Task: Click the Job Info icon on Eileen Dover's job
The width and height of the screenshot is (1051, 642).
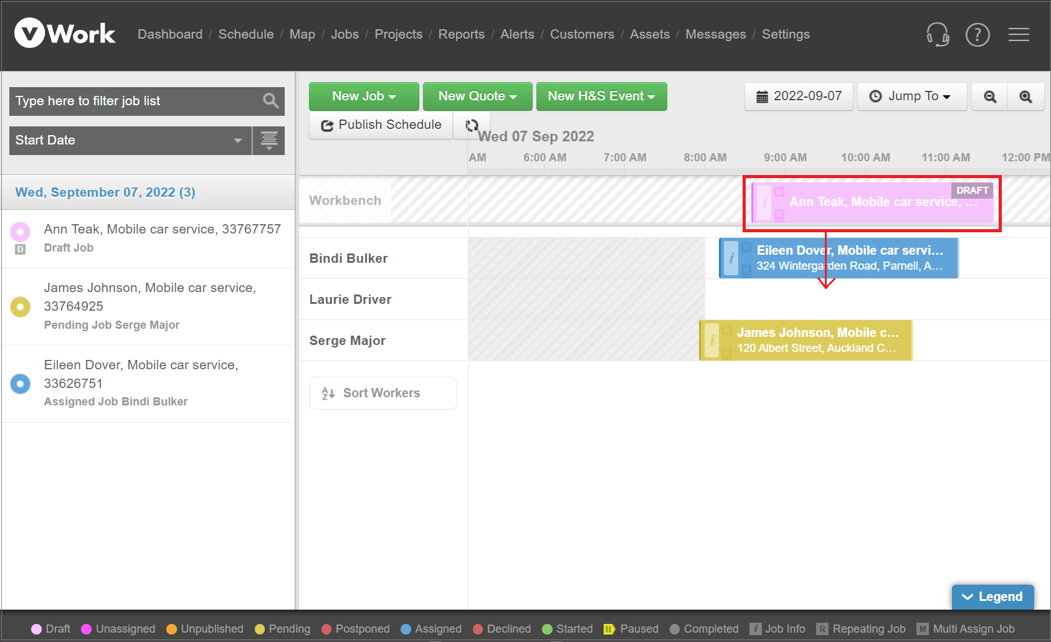Action: [x=731, y=257]
